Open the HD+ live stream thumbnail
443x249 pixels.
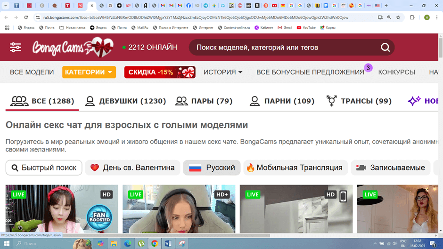point(179,209)
